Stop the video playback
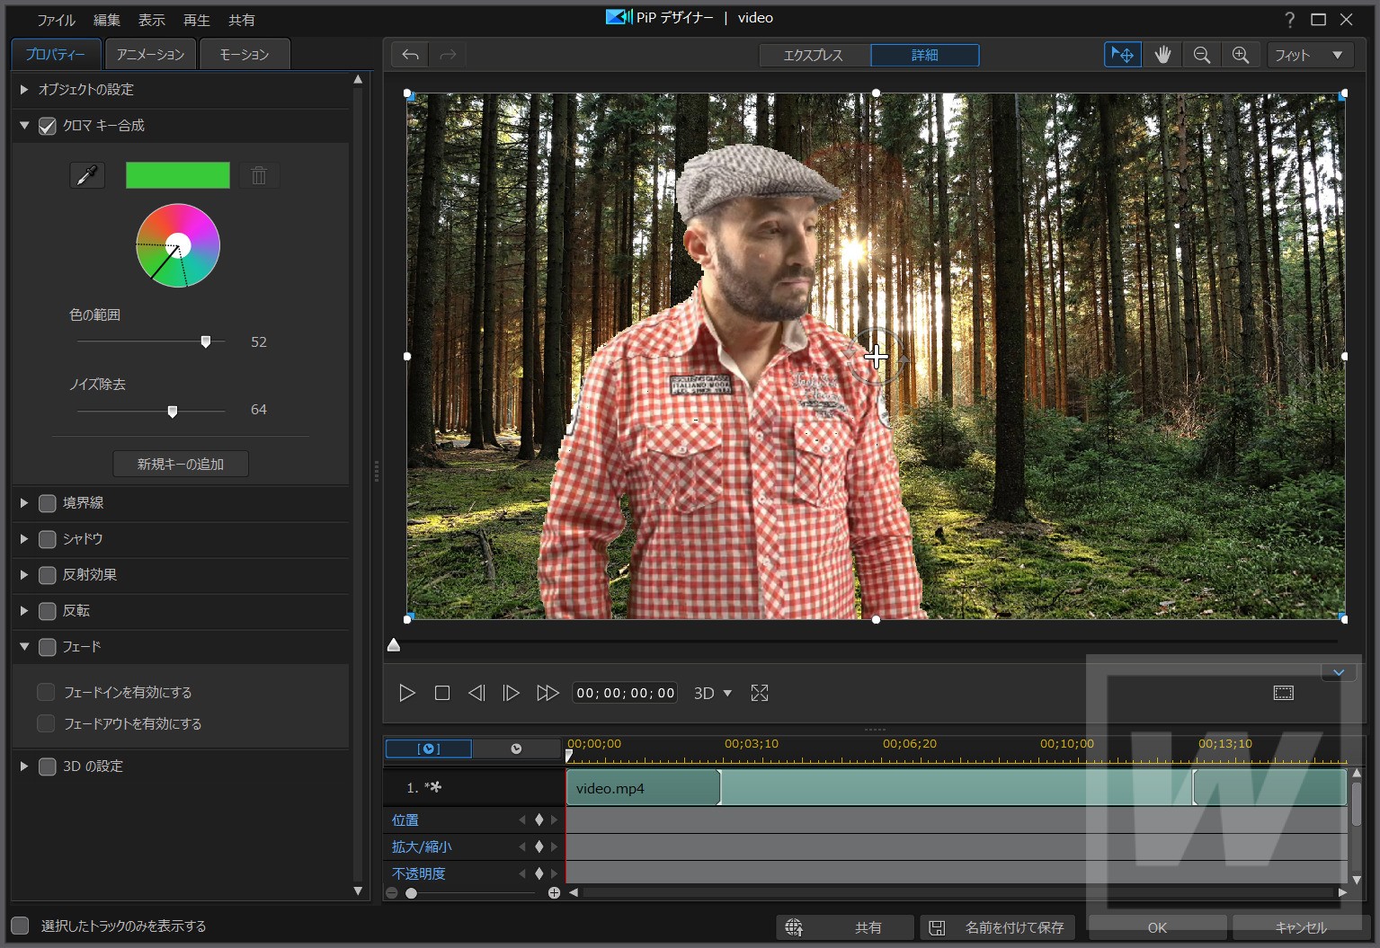The height and width of the screenshot is (948, 1380). (441, 693)
